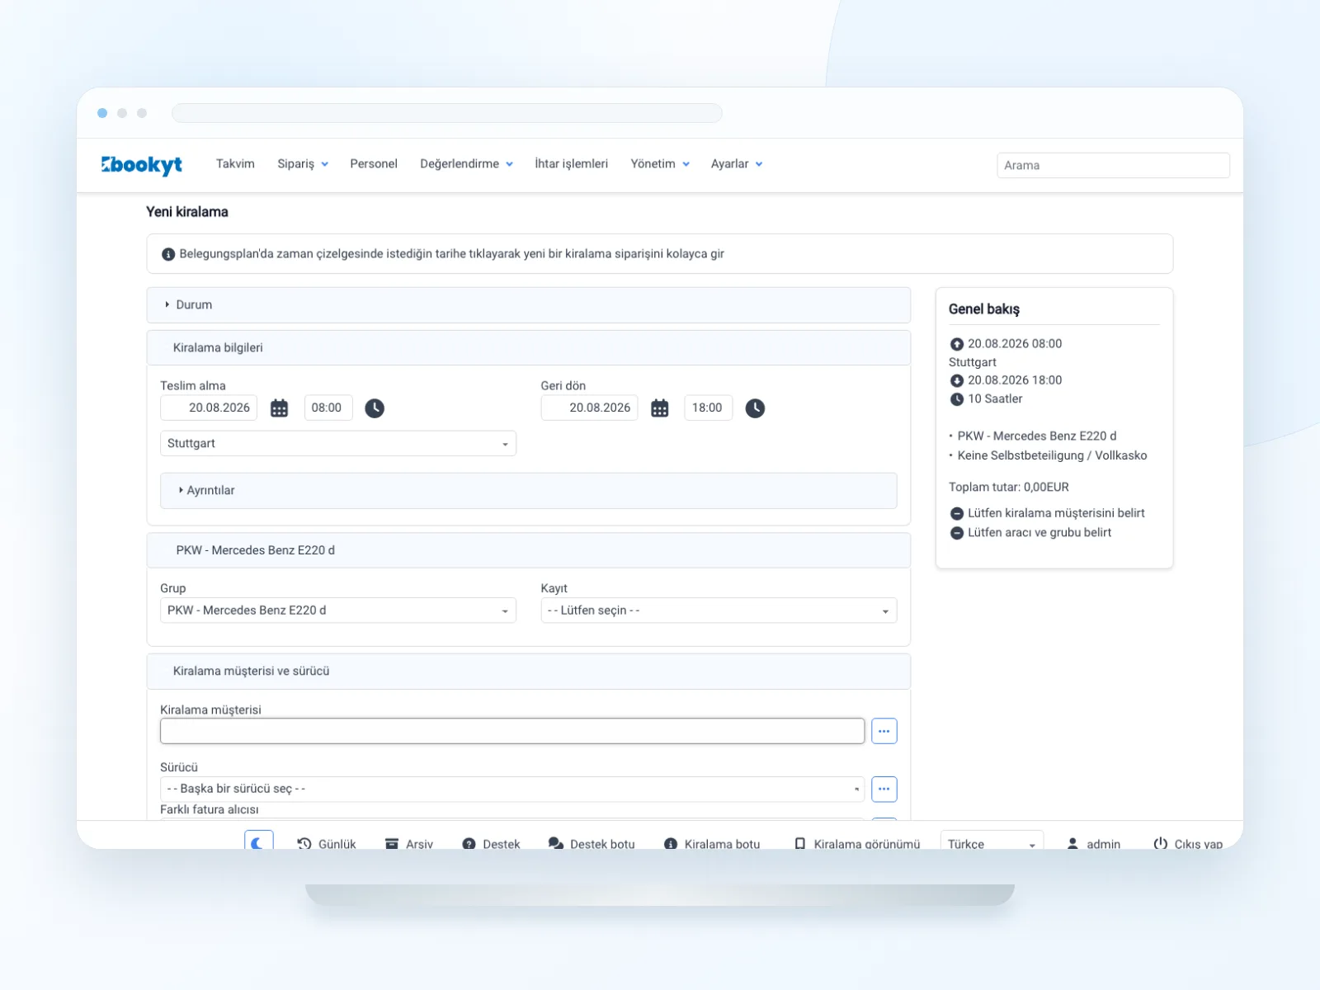Click the ellipsis button beside Sürücü
Image resolution: width=1320 pixels, height=990 pixels.
[884, 789]
